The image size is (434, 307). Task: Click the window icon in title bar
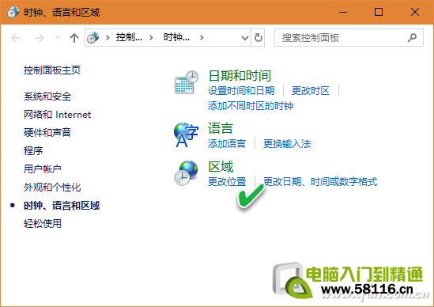[x=13, y=12]
